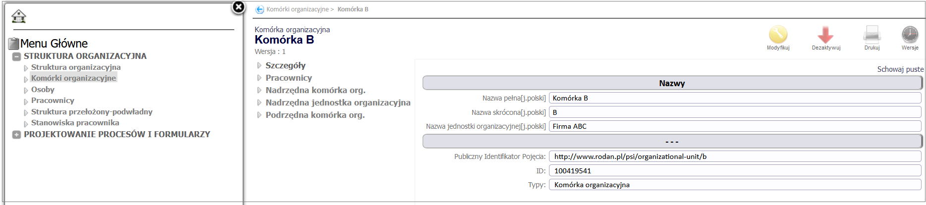The image size is (926, 205).
Task: Click the Nazwy section header bar
Action: pyautogui.click(x=671, y=83)
